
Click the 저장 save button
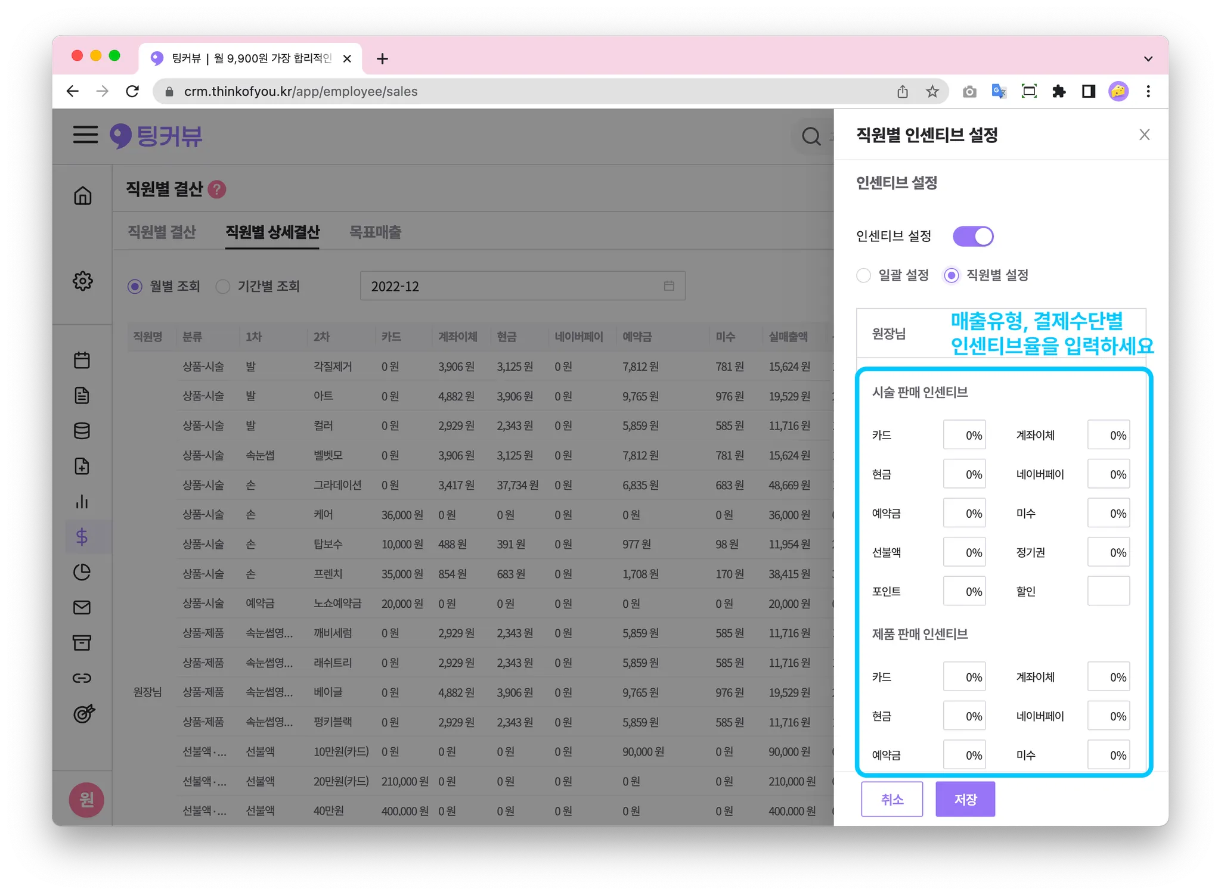[x=965, y=799]
